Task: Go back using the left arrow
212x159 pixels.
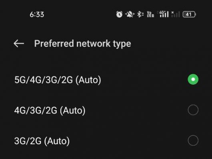Action: click(19, 43)
